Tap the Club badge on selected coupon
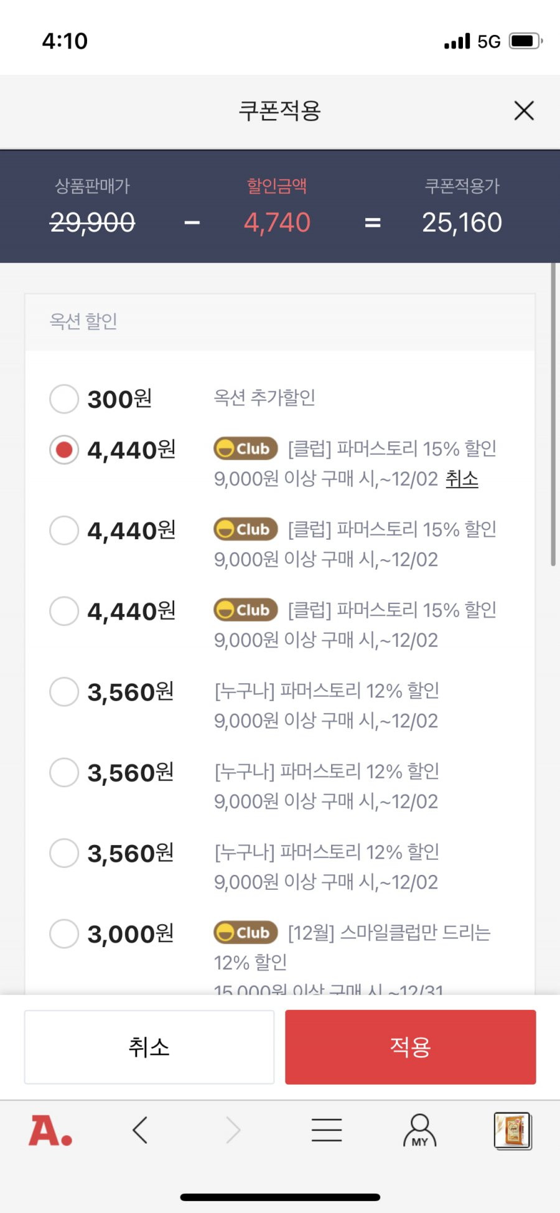 click(245, 448)
